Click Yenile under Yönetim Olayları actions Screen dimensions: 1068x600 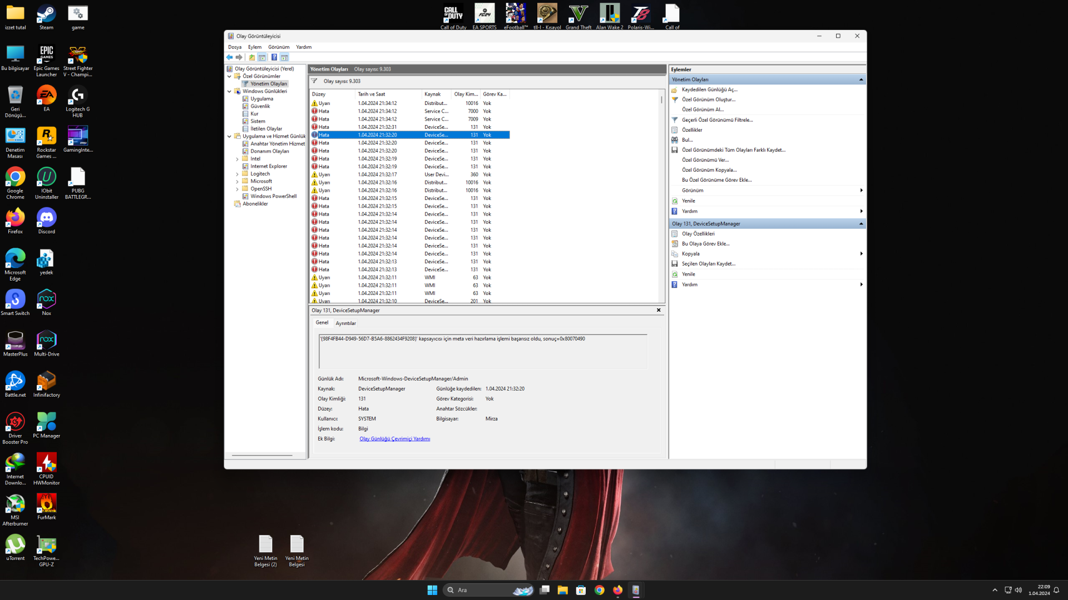point(688,201)
